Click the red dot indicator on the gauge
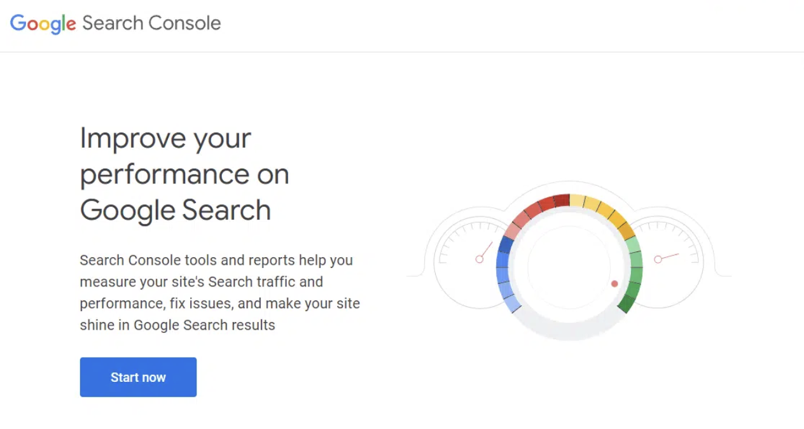 614,283
